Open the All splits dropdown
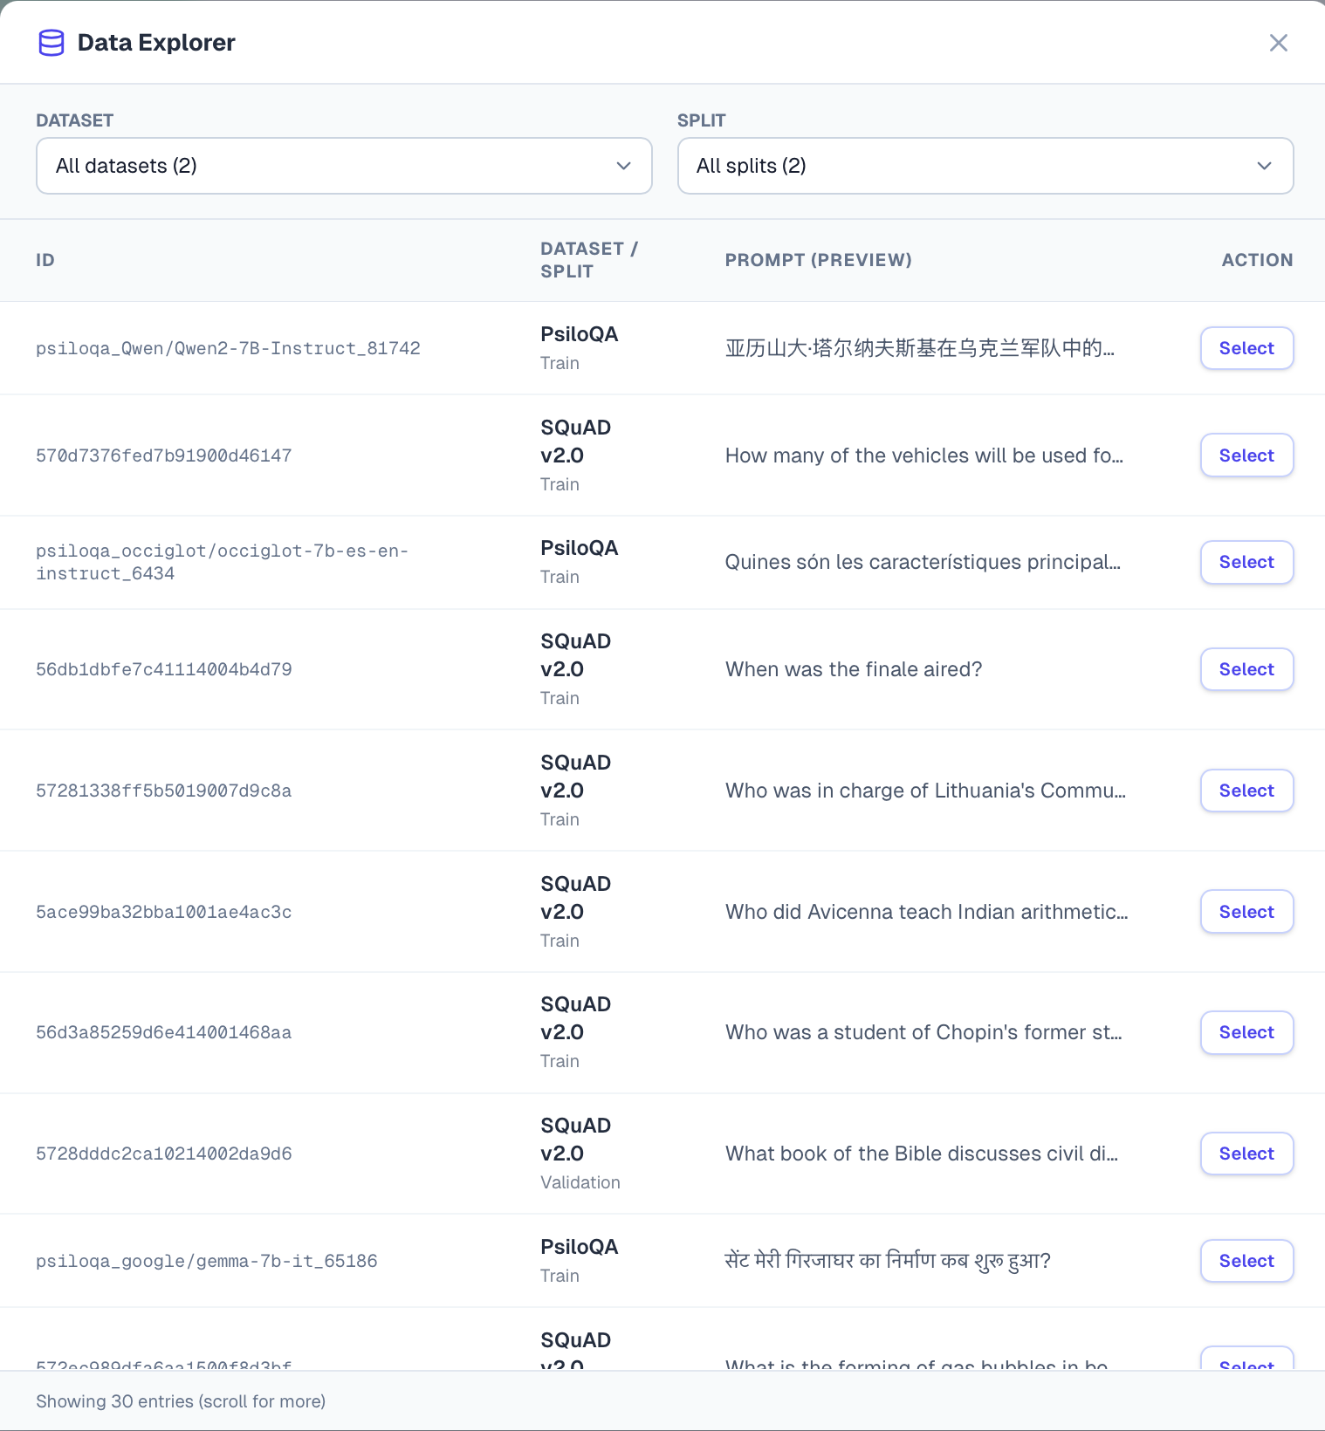The width and height of the screenshot is (1325, 1431). coord(985,166)
